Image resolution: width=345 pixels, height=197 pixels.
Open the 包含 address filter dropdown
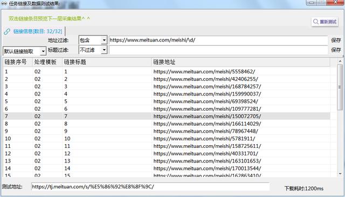point(104,40)
